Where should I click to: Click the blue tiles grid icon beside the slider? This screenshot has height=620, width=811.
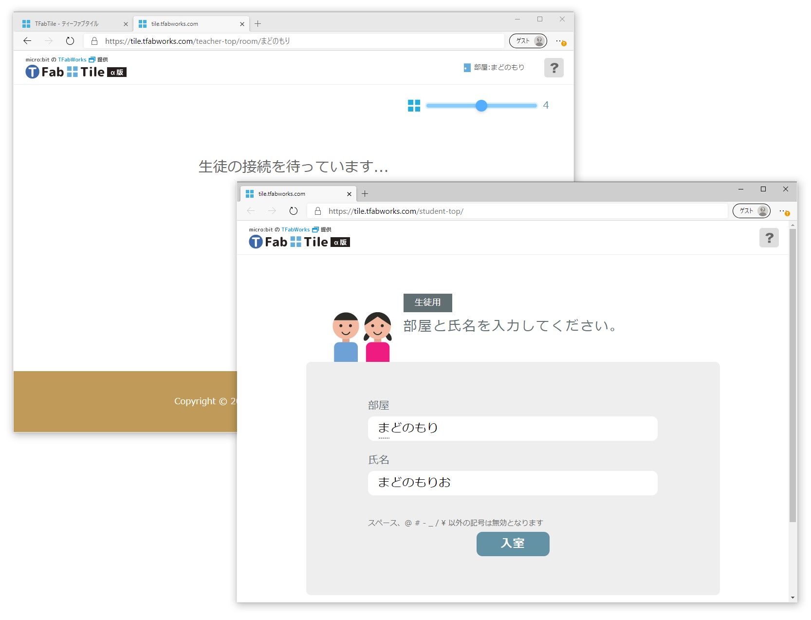click(414, 105)
